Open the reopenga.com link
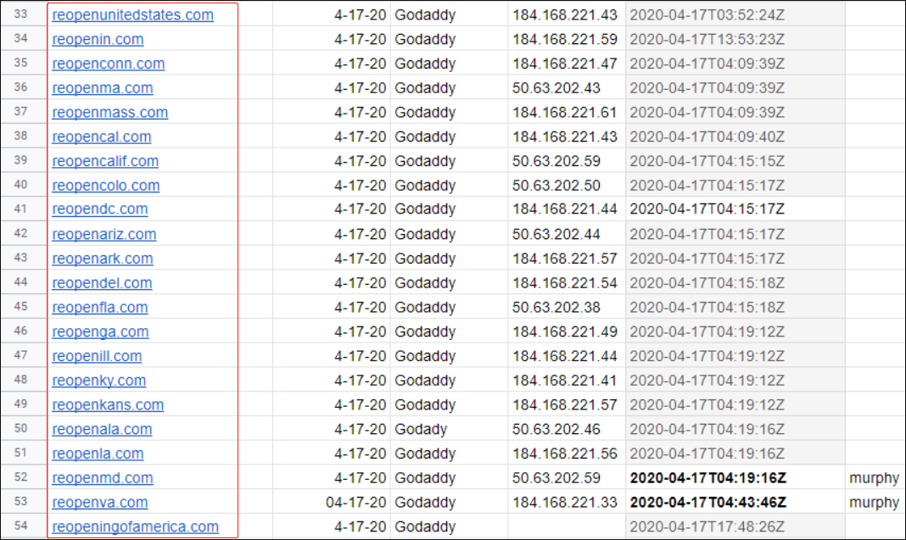This screenshot has width=906, height=540. [x=100, y=331]
